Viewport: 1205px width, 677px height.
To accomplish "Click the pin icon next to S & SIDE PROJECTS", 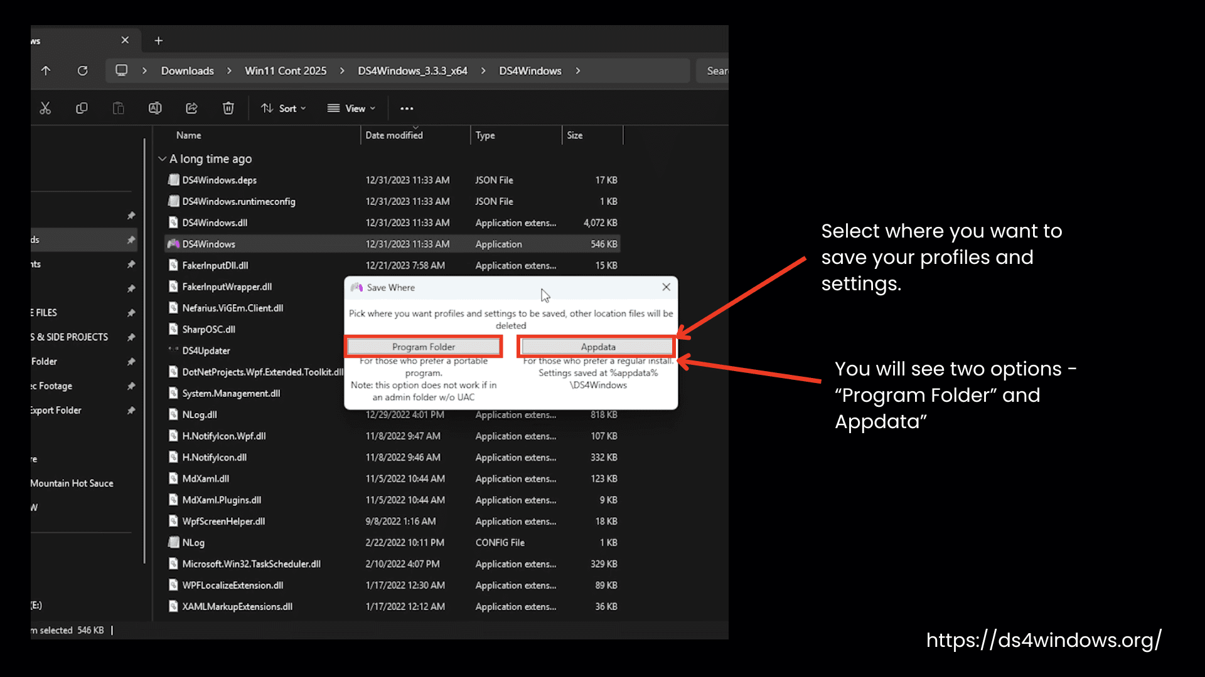I will [131, 337].
